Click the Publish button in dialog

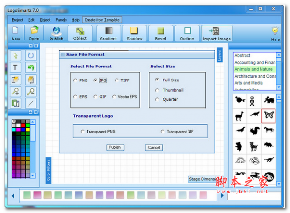click(x=115, y=147)
